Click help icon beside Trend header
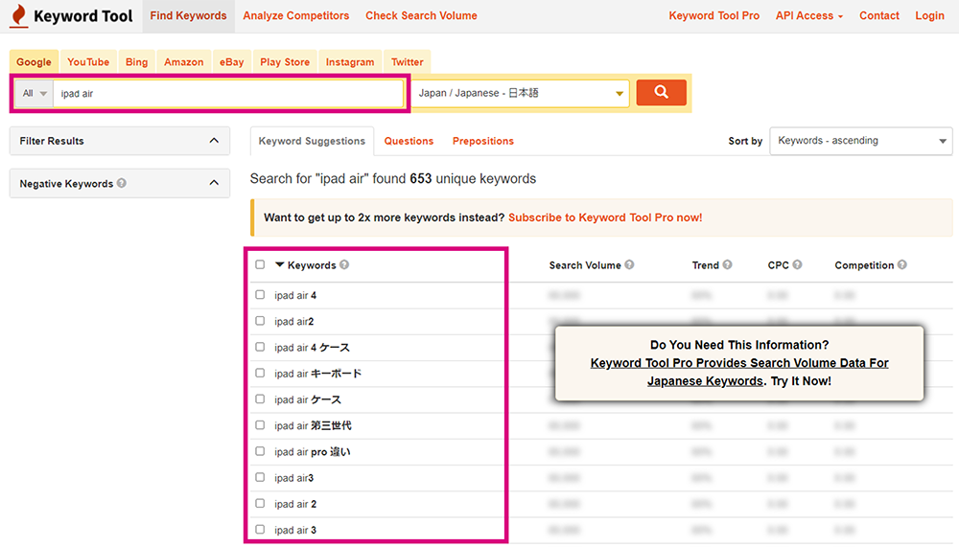 (x=727, y=264)
